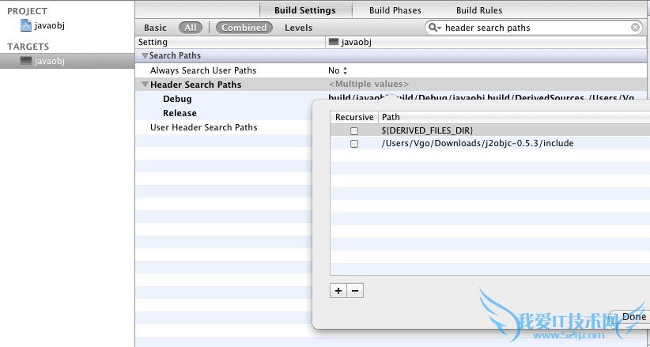The height and width of the screenshot is (347, 650).
Task: Select the Basic filter option
Action: (155, 28)
